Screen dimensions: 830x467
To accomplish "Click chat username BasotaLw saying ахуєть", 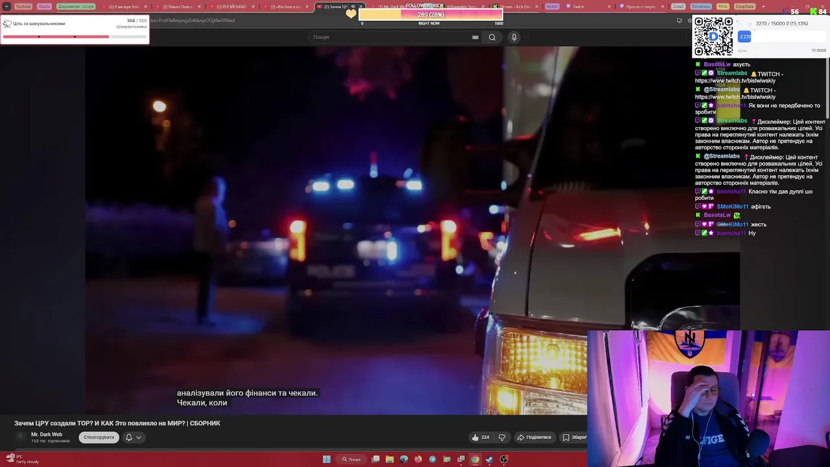I will click(x=717, y=64).
